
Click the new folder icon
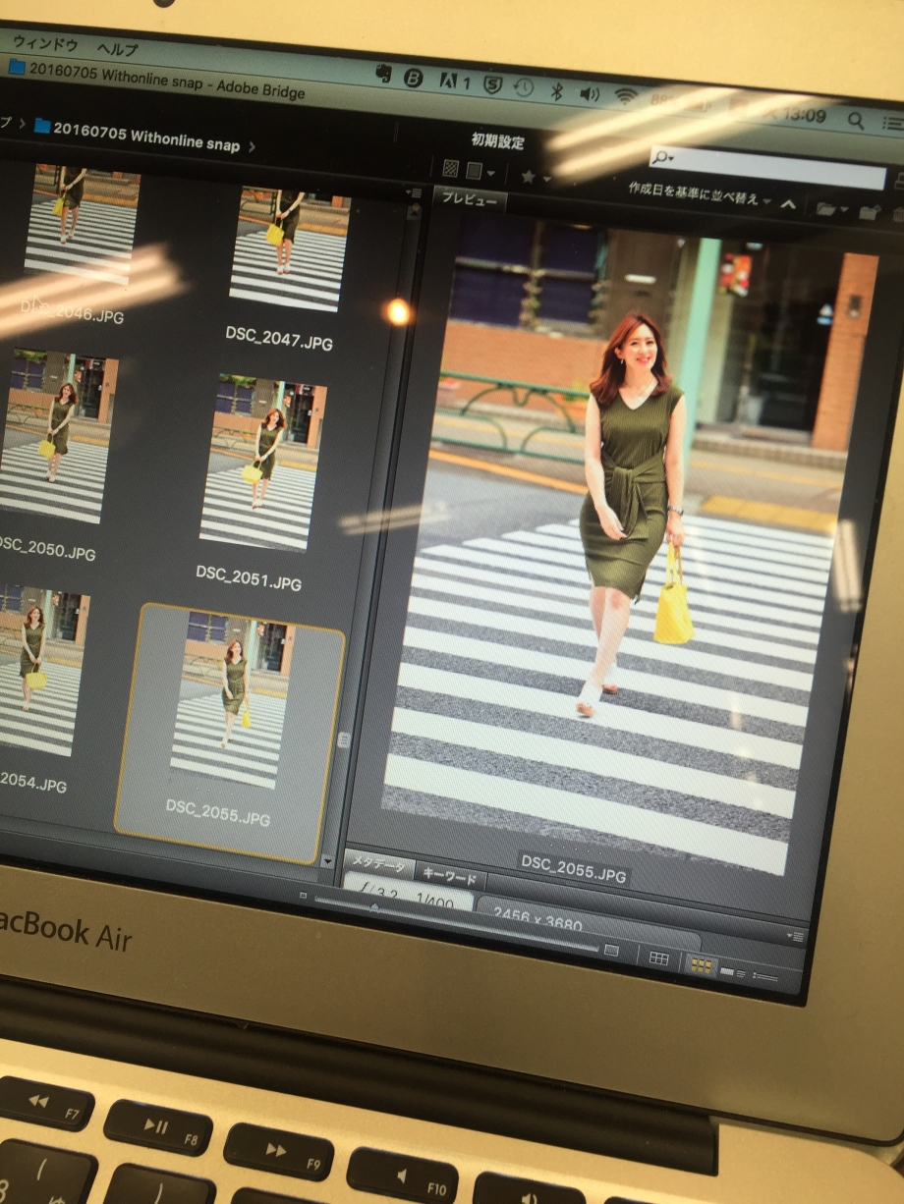coord(870,212)
